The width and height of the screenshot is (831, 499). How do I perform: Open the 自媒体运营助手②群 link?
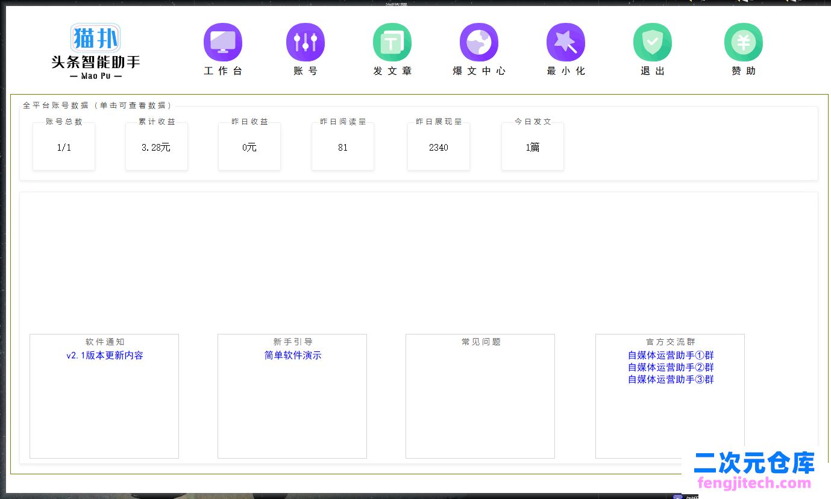pyautogui.click(x=671, y=367)
